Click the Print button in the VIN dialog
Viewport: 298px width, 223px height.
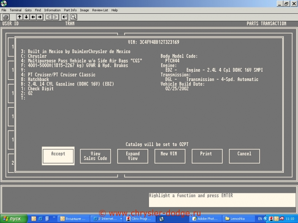(x=207, y=156)
